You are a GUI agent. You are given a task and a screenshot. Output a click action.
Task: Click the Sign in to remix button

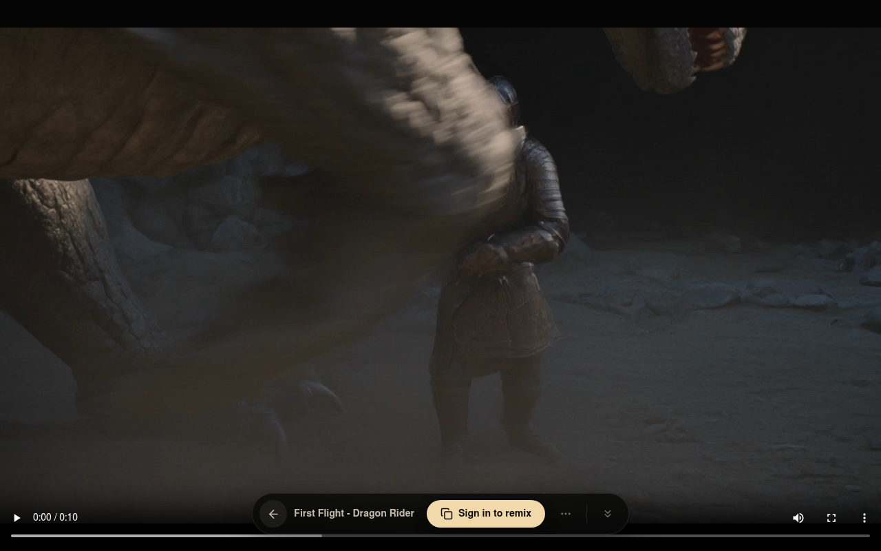486,514
